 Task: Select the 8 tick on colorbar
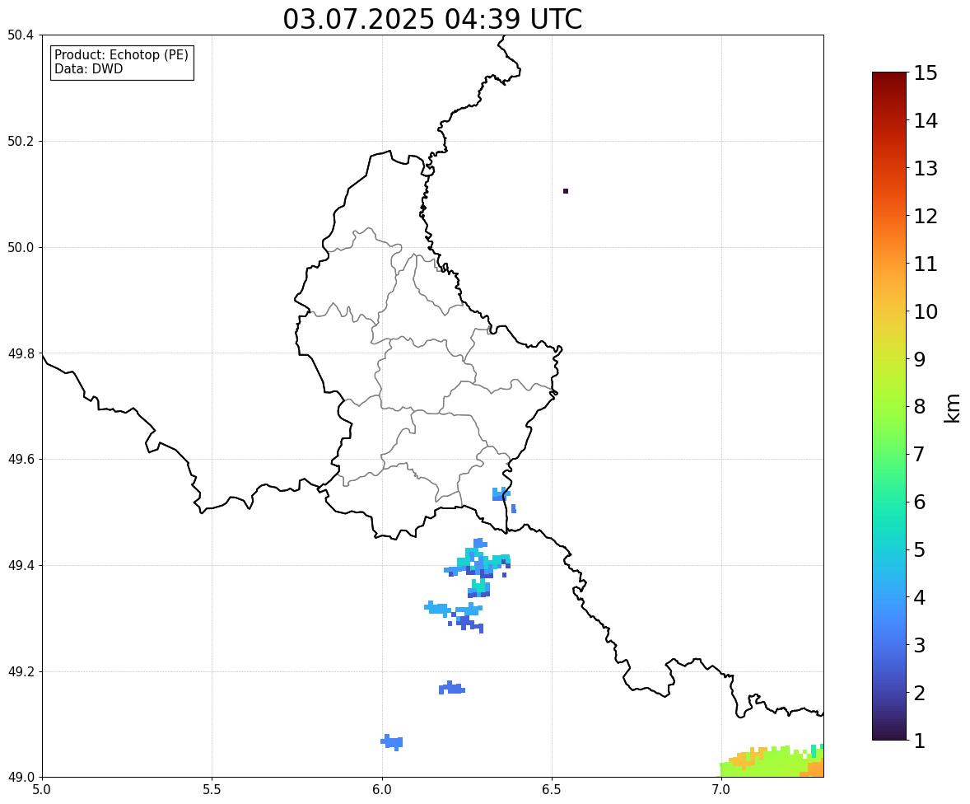click(920, 407)
